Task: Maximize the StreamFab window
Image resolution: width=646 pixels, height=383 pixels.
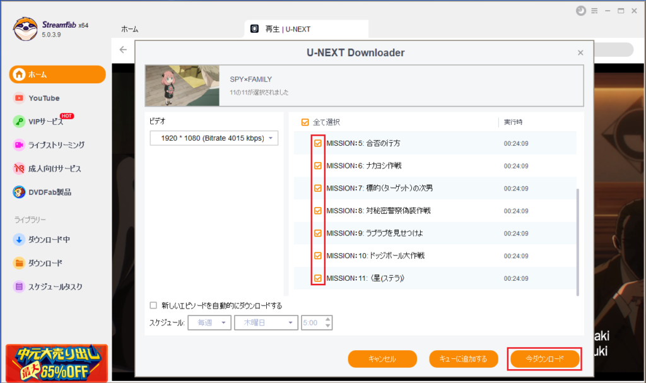Action: [x=621, y=11]
